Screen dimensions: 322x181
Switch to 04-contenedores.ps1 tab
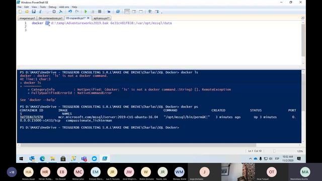coord(50,18)
